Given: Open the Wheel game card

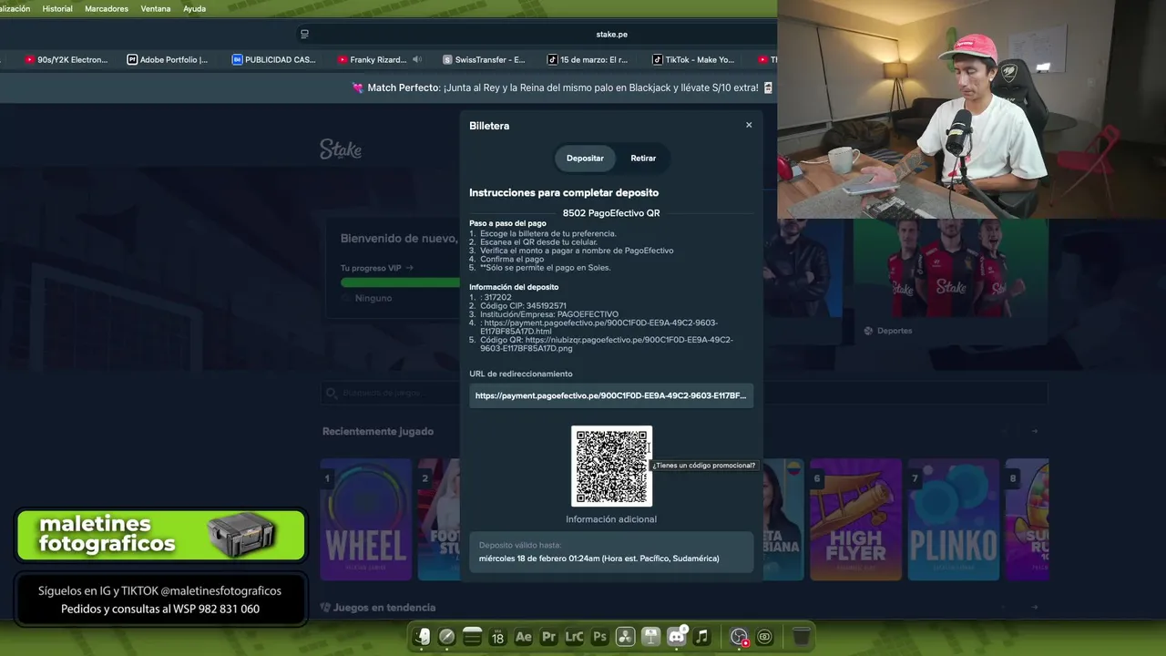Looking at the screenshot, I should click(x=366, y=519).
